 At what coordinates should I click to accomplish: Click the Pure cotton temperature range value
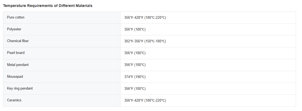point(145,18)
